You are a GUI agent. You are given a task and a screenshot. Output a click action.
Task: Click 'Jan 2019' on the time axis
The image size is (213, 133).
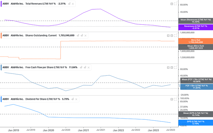tap(14, 130)
